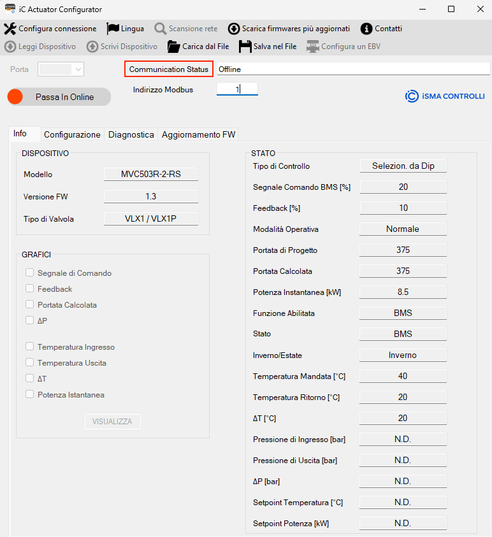Click the iSMA Controlli logo
Screen dimensions: 492x537
(444, 96)
